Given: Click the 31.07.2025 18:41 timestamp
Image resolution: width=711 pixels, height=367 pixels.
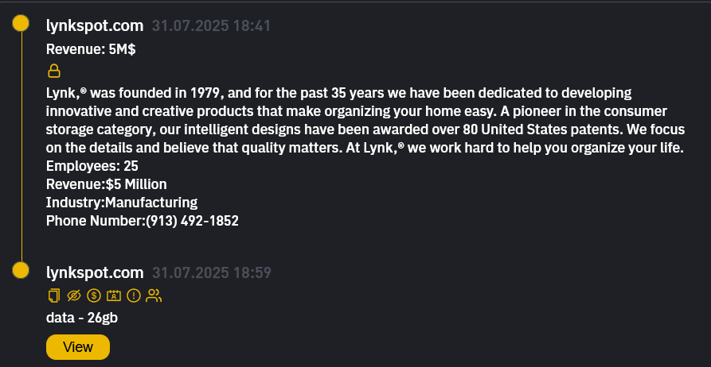Looking at the screenshot, I should 211,25.
